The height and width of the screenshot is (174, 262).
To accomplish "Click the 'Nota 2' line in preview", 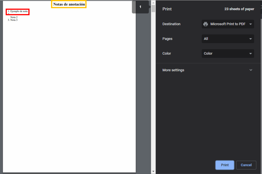I will tap(14, 17).
